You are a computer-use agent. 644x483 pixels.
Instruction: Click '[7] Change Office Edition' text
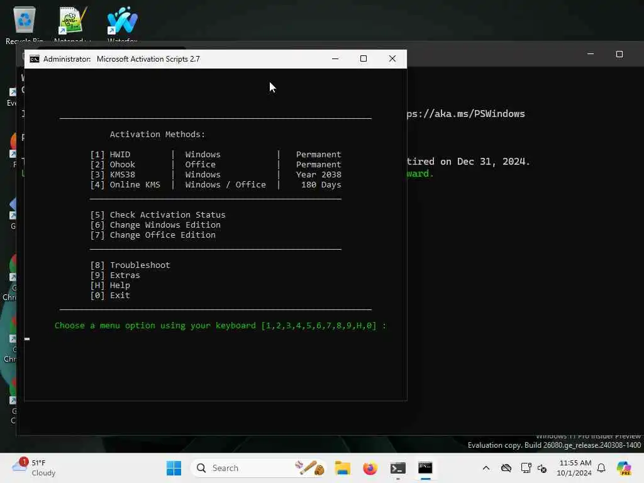coord(153,235)
